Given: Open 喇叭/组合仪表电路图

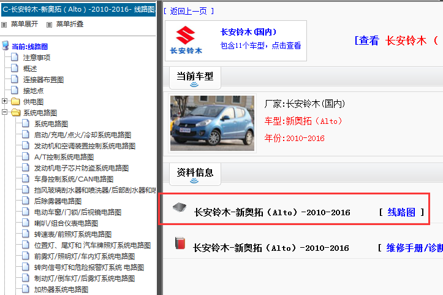Looking at the screenshot, I should click(x=66, y=223).
